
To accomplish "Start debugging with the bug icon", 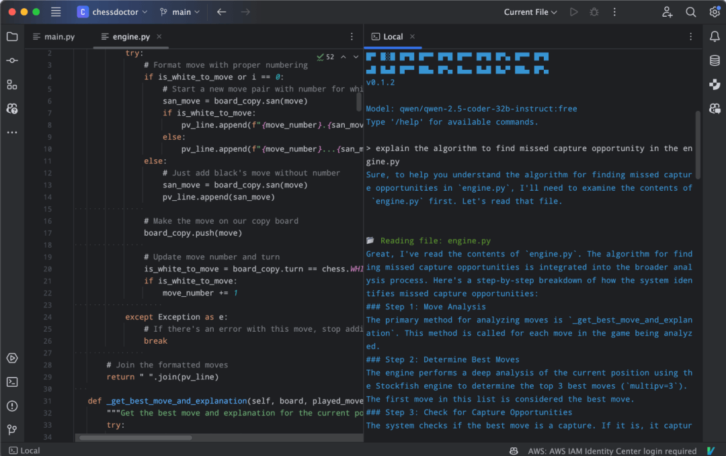I will click(x=593, y=11).
